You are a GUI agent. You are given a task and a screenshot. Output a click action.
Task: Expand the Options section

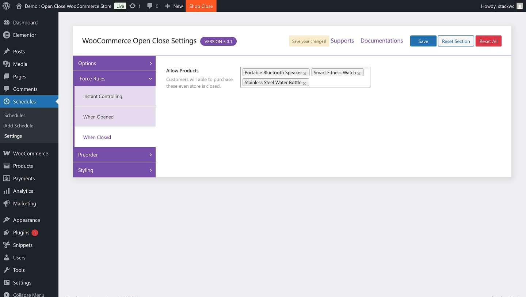click(x=114, y=63)
